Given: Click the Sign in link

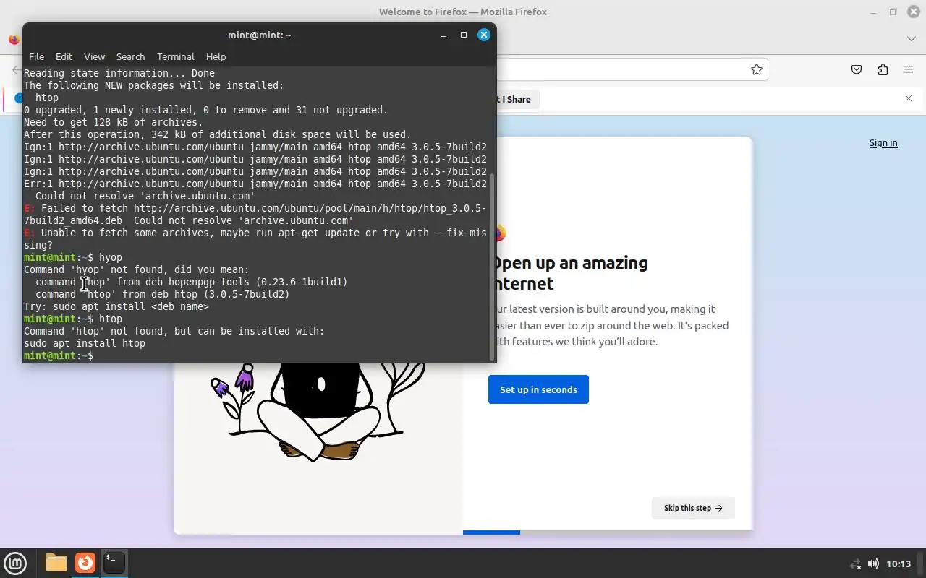Looking at the screenshot, I should tap(883, 142).
